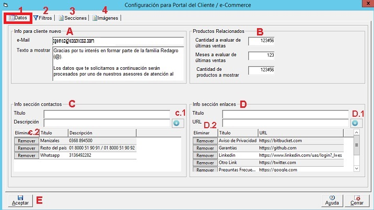Click the e-Mail input field
The height and width of the screenshot is (210, 374).
click(118, 41)
